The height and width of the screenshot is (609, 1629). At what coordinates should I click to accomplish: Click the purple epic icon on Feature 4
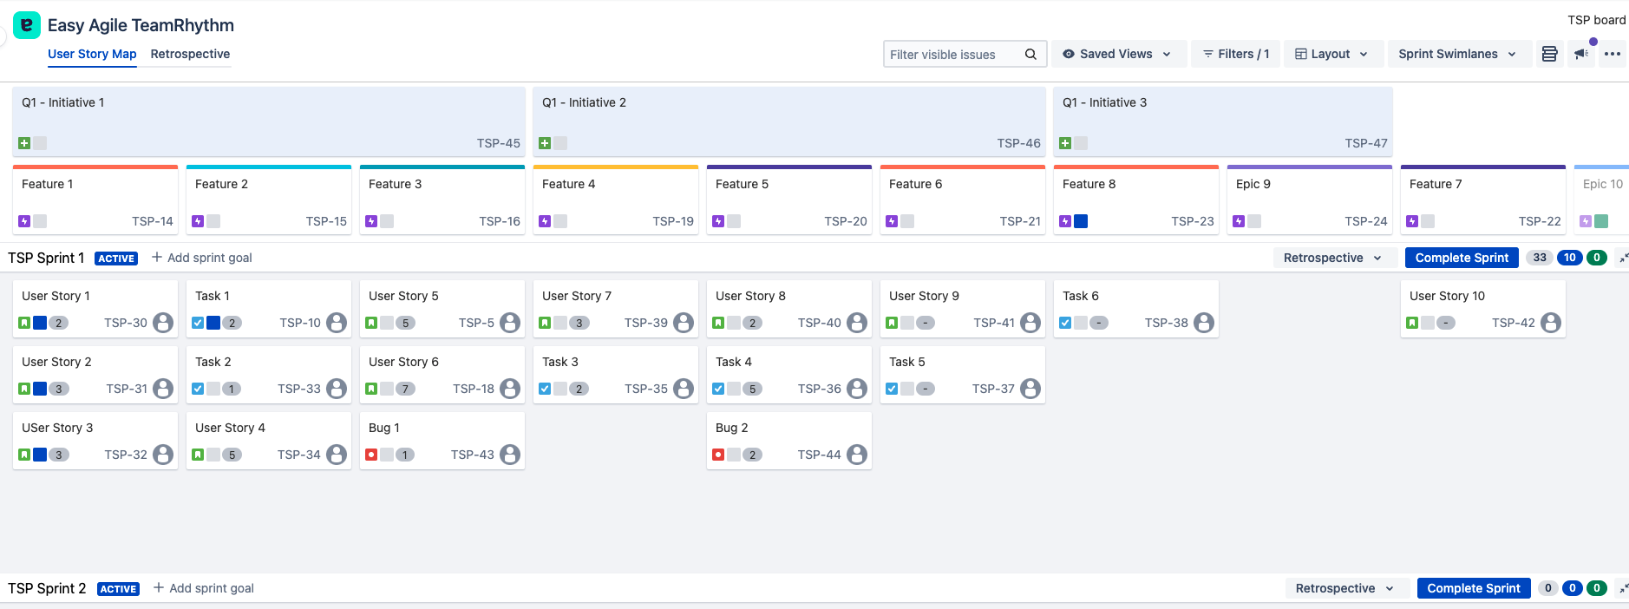545,221
